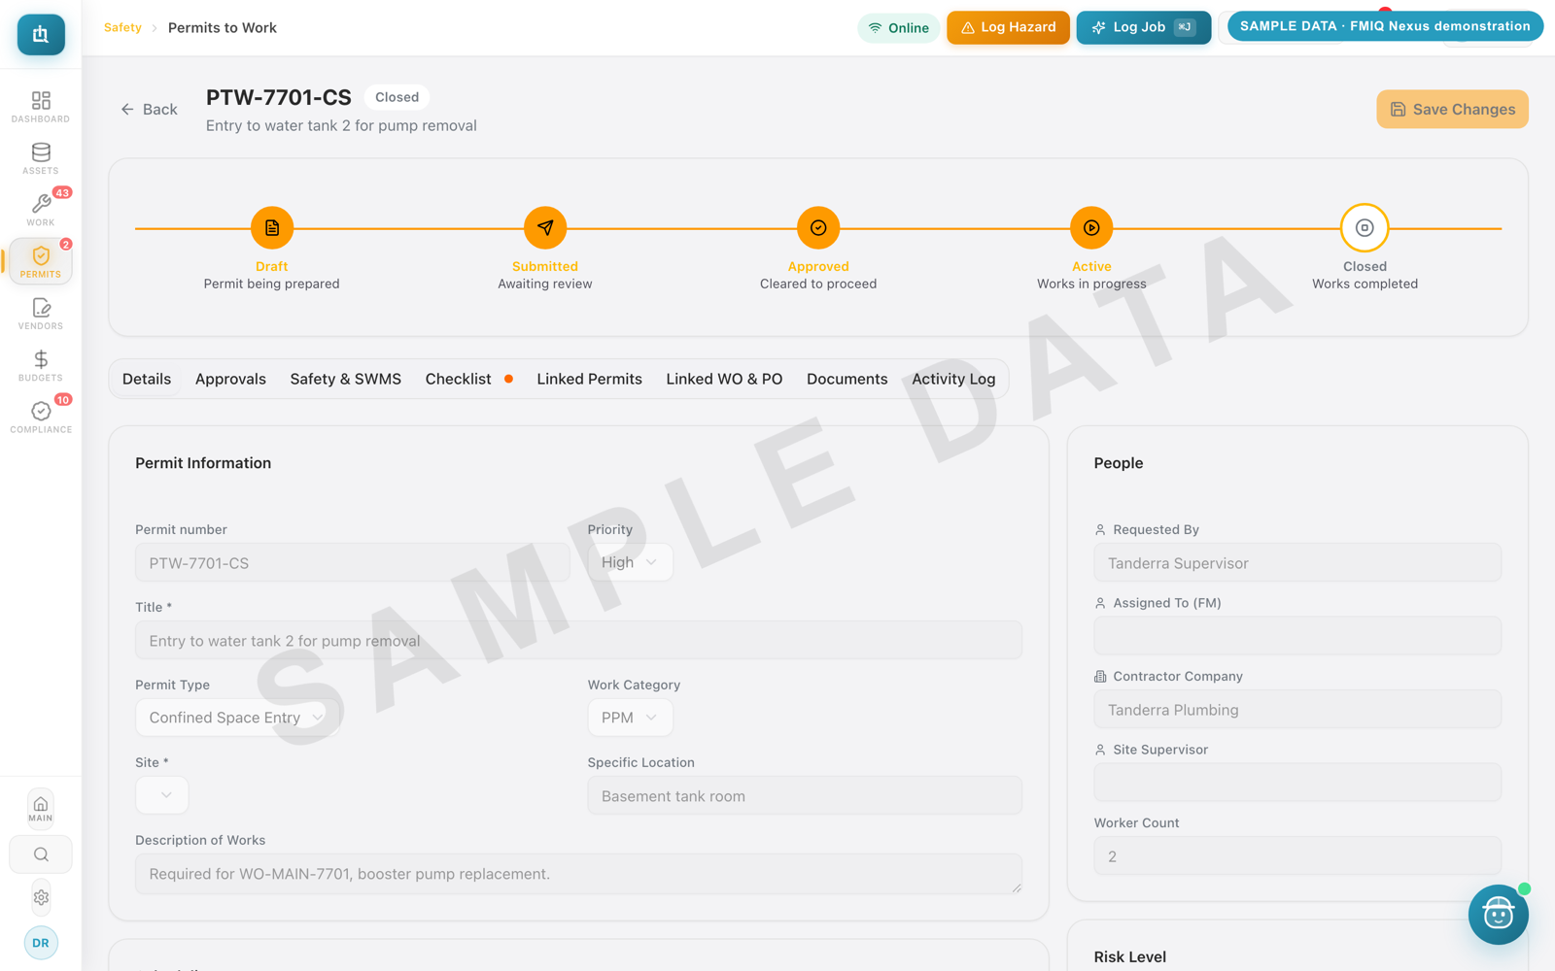Go to Main home icon

click(41, 808)
